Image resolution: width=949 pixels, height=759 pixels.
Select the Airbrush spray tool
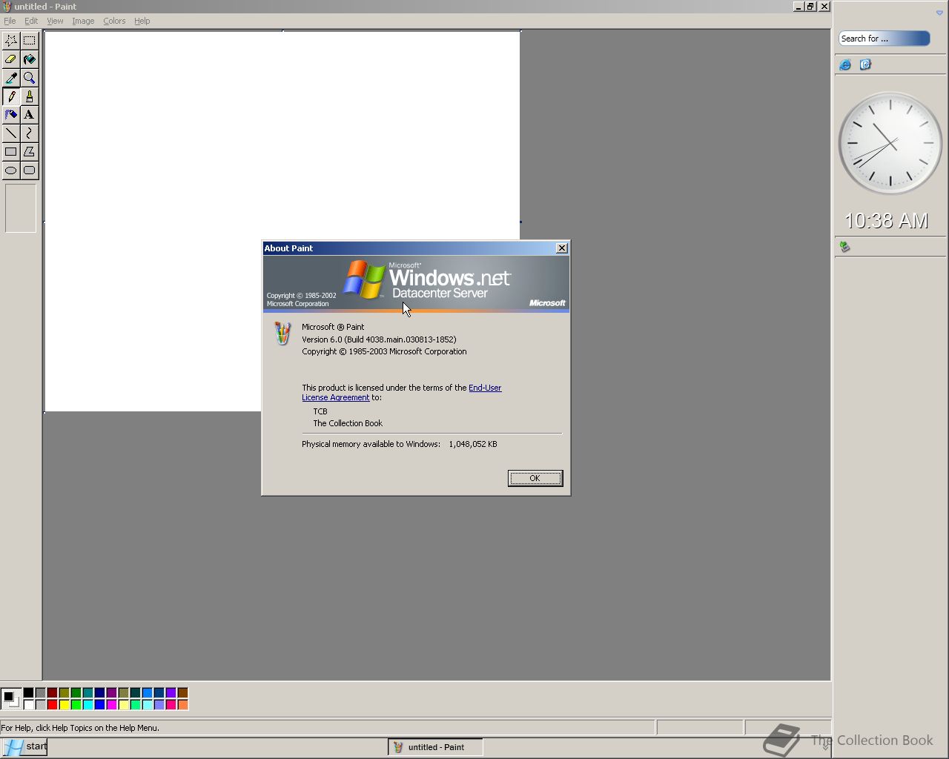click(11, 115)
